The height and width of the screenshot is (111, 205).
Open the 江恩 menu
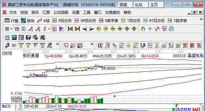46,13
